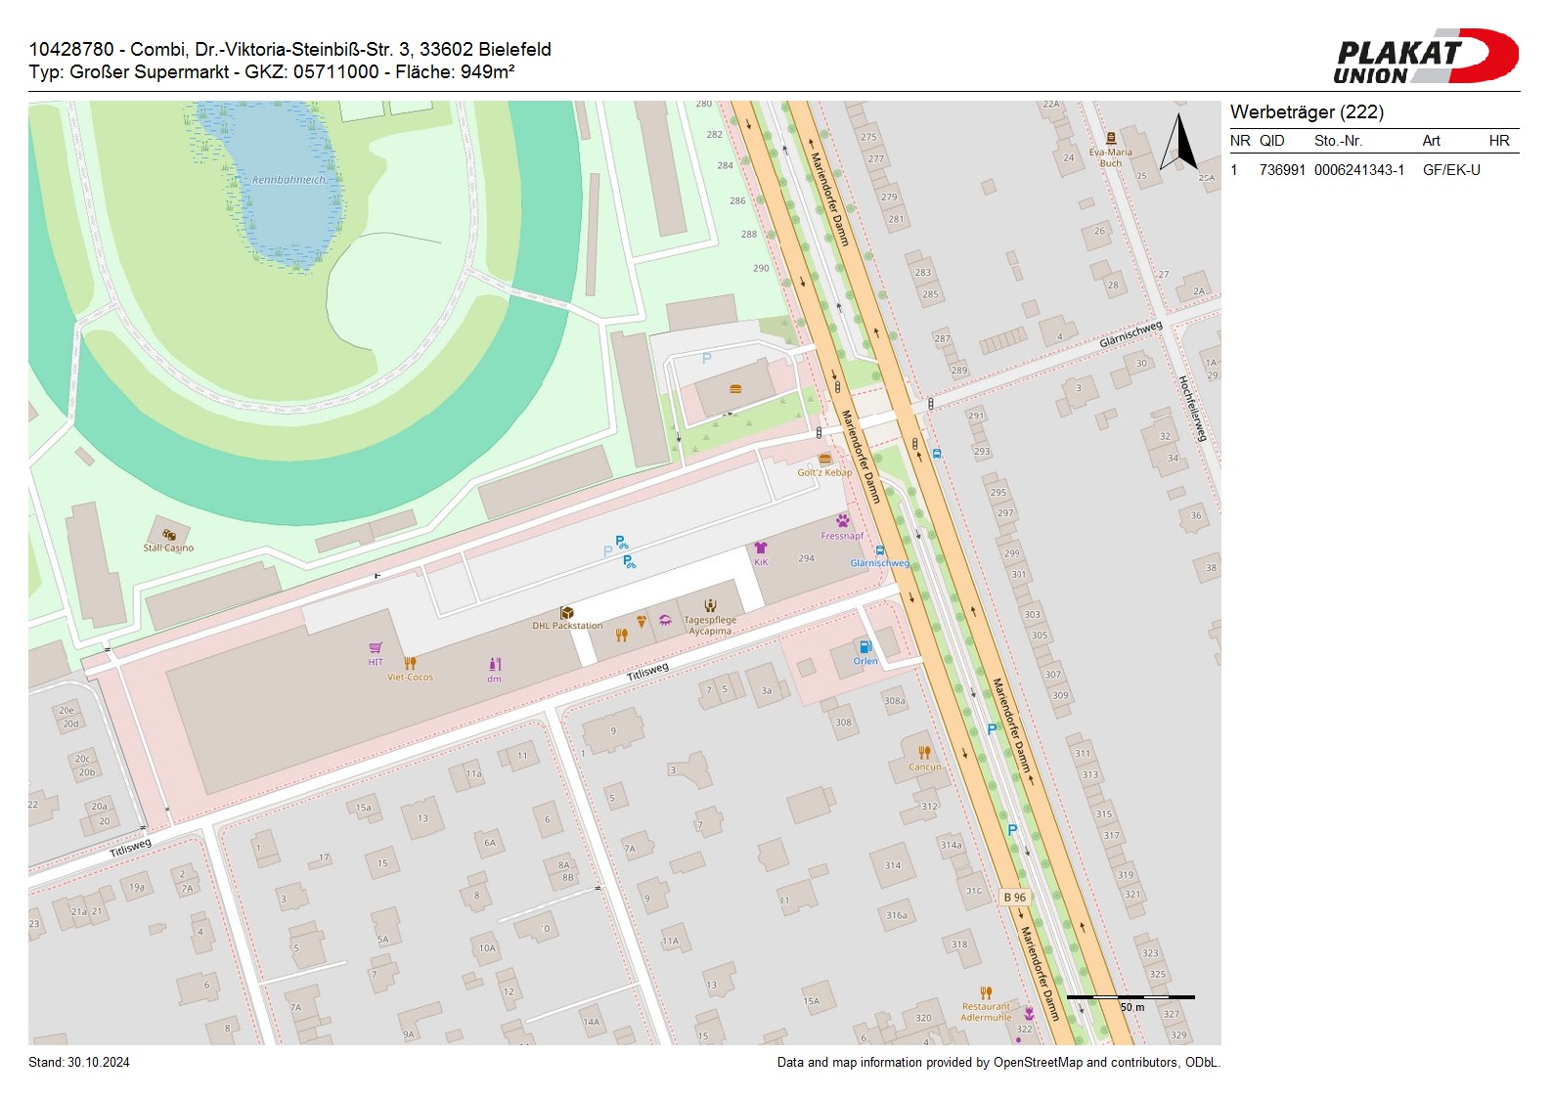Click the DHL Packstation parcel icon

click(566, 613)
